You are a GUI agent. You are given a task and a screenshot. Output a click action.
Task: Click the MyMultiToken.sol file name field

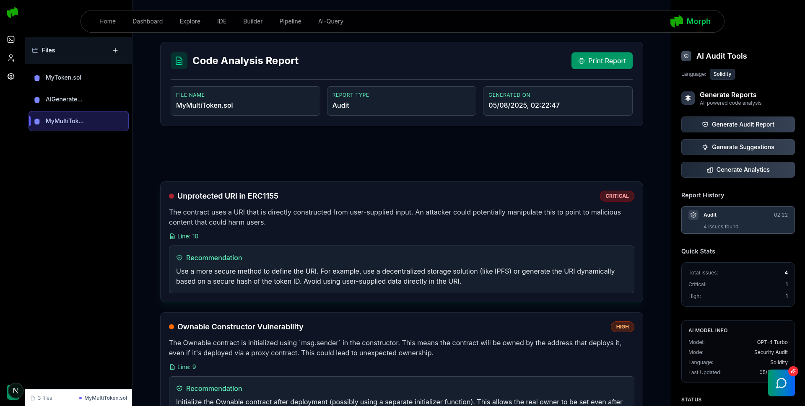(x=245, y=101)
